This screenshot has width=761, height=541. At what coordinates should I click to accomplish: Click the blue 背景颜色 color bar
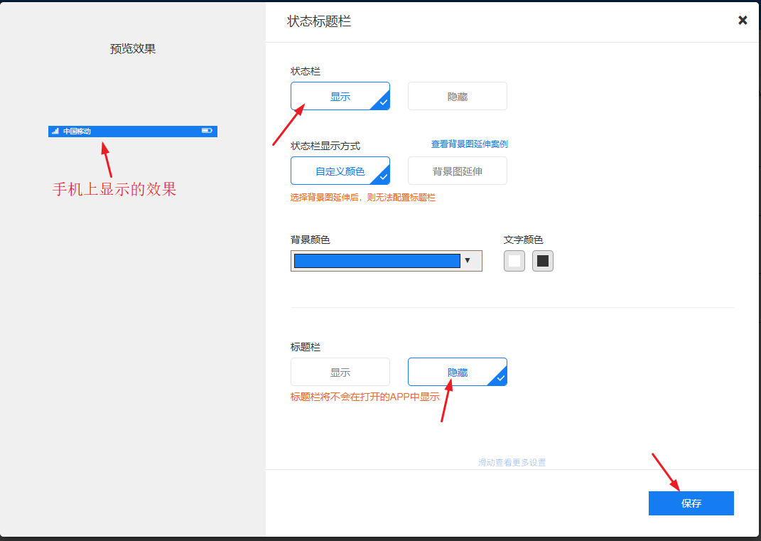377,261
